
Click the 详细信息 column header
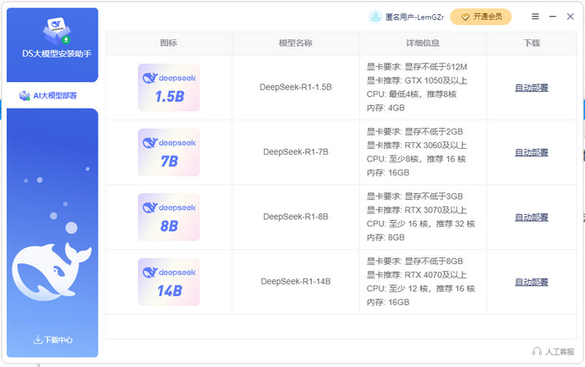pyautogui.click(x=422, y=43)
